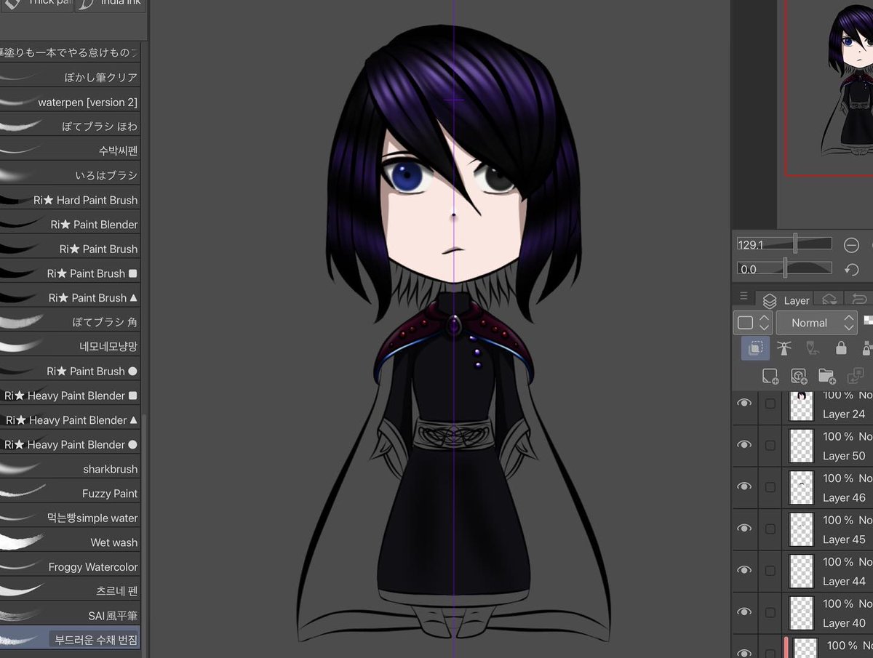The width and height of the screenshot is (873, 658).
Task: Select the Ri★ Paint Blender brush
Action: [70, 224]
